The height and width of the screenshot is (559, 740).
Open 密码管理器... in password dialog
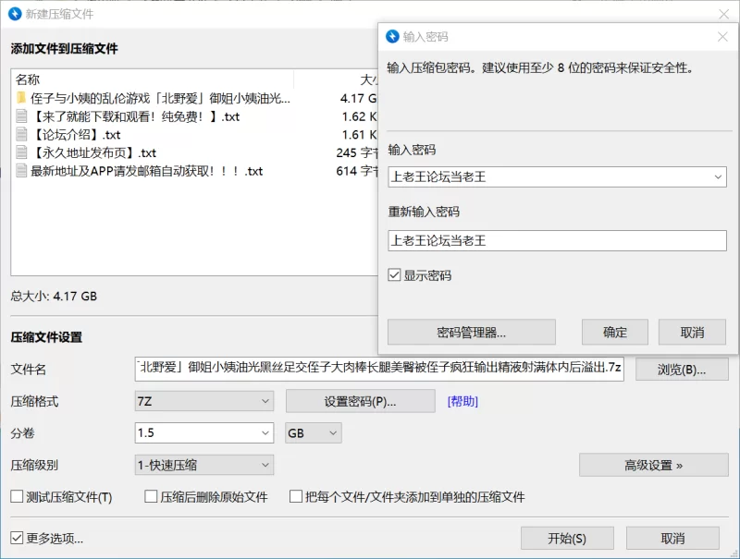click(x=472, y=333)
